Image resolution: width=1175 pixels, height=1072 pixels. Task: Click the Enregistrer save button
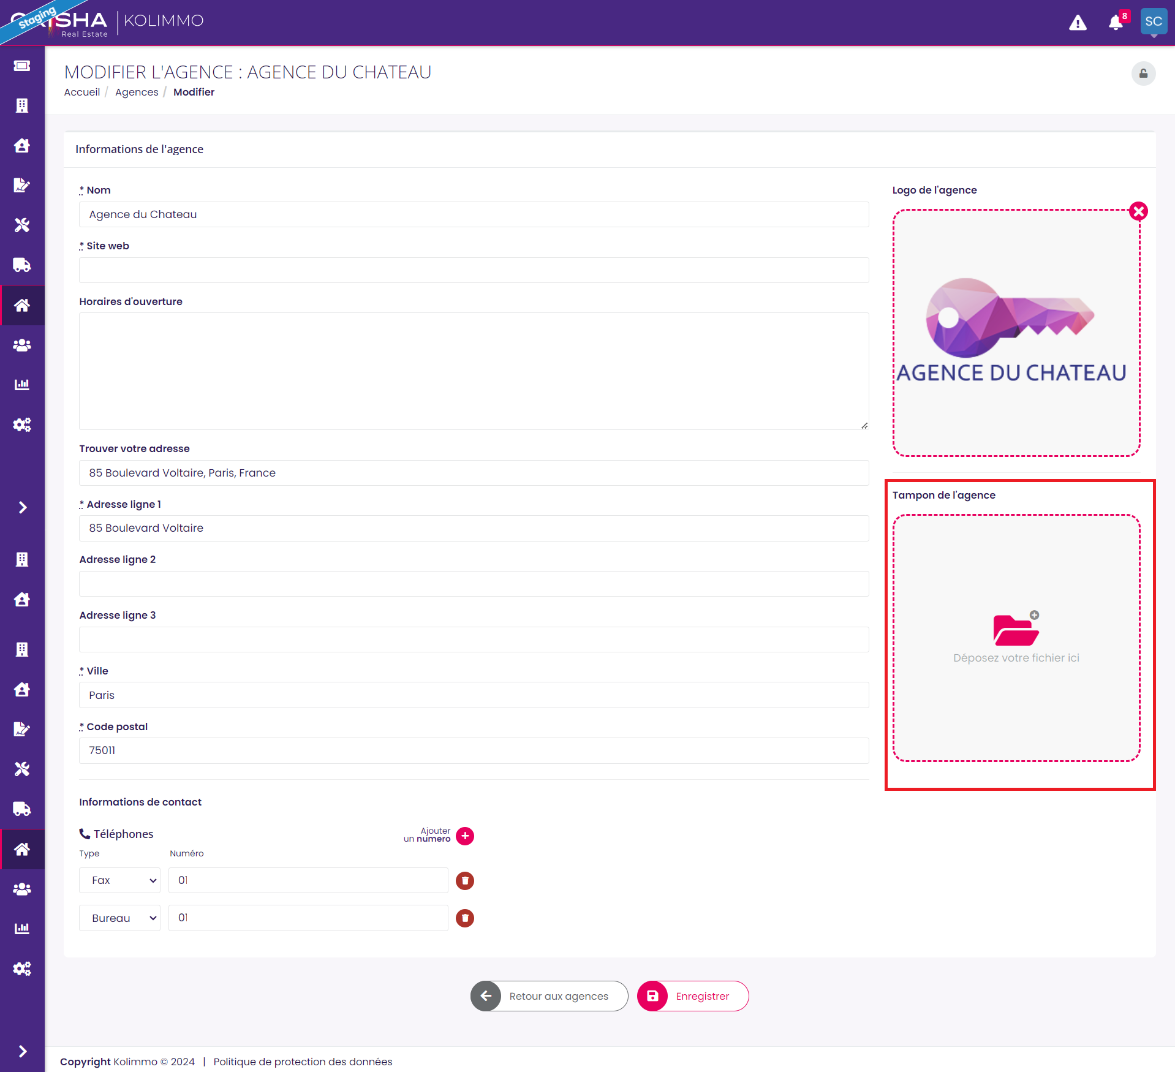click(x=693, y=996)
